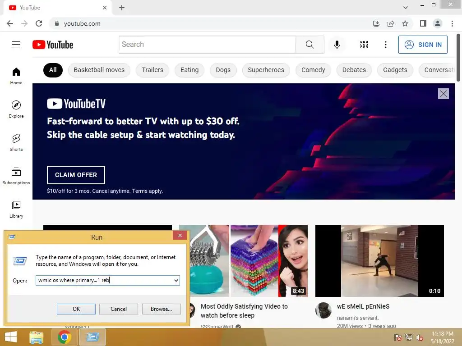
Task: Close the YouTube TV banner ad
Action: [443, 94]
